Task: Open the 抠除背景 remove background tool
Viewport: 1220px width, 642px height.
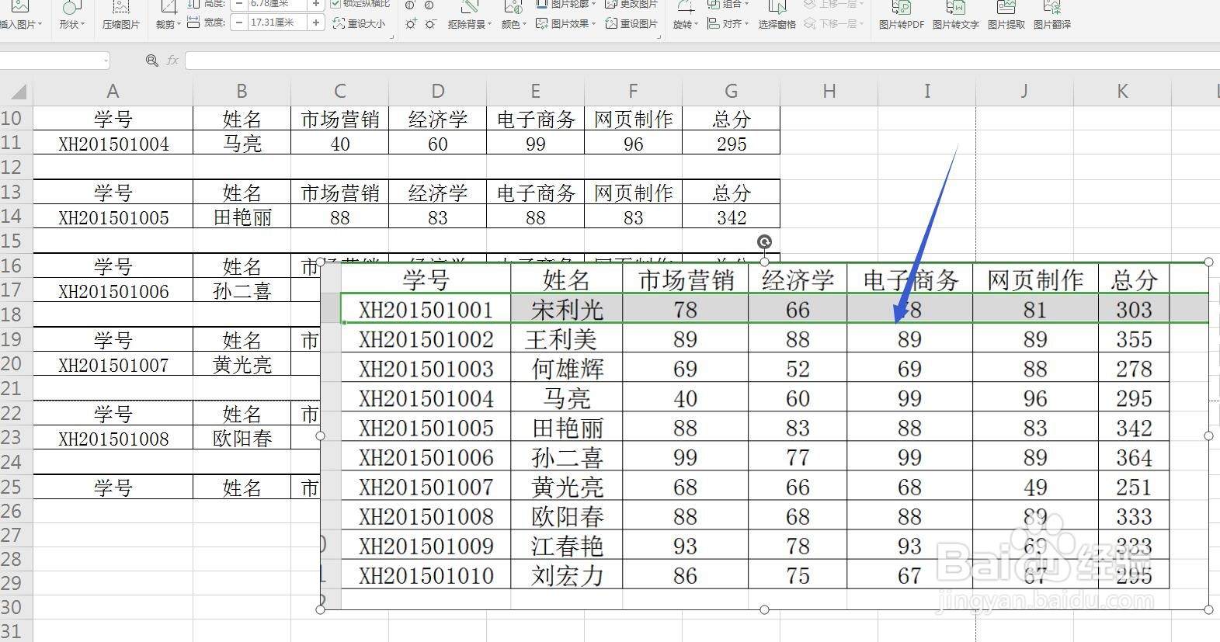Action: tap(468, 16)
